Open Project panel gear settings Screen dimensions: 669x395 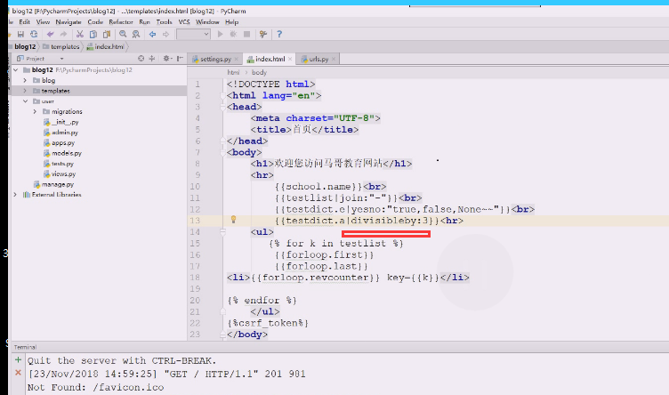[x=167, y=59]
